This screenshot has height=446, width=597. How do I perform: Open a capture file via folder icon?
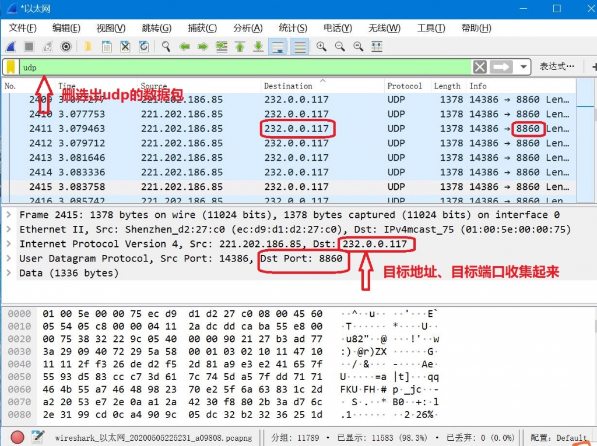[x=88, y=47]
